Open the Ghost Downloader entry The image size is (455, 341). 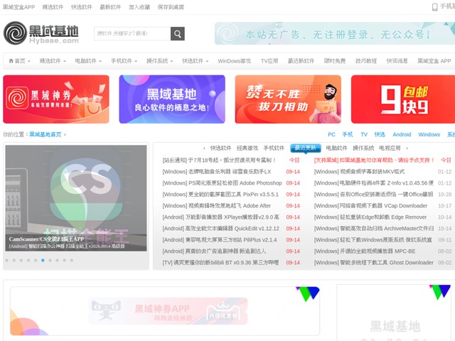(374, 262)
